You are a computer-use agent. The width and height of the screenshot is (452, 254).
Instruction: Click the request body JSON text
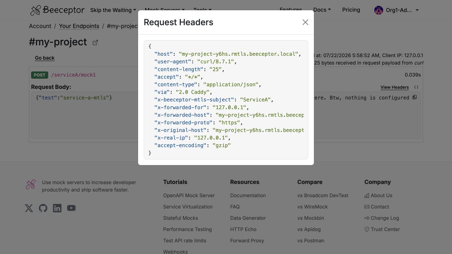click(74, 97)
